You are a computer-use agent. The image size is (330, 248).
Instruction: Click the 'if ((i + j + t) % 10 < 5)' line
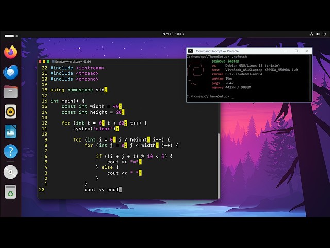point(134,156)
